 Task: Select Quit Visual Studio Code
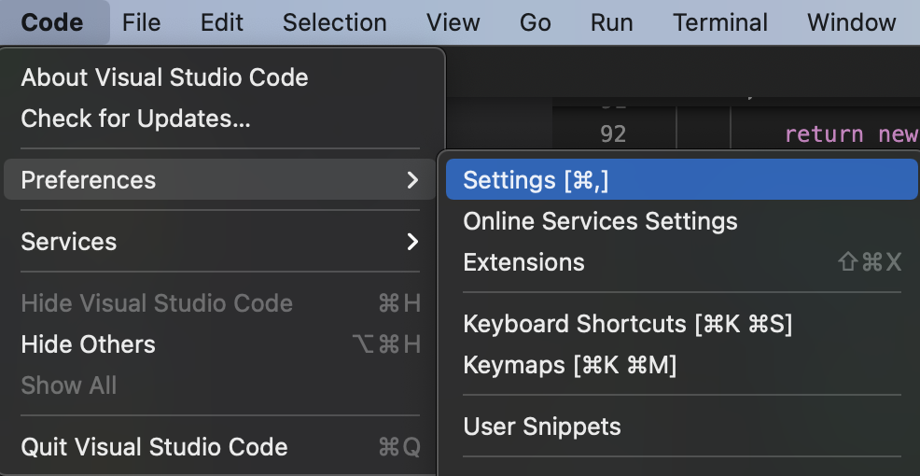(219, 447)
